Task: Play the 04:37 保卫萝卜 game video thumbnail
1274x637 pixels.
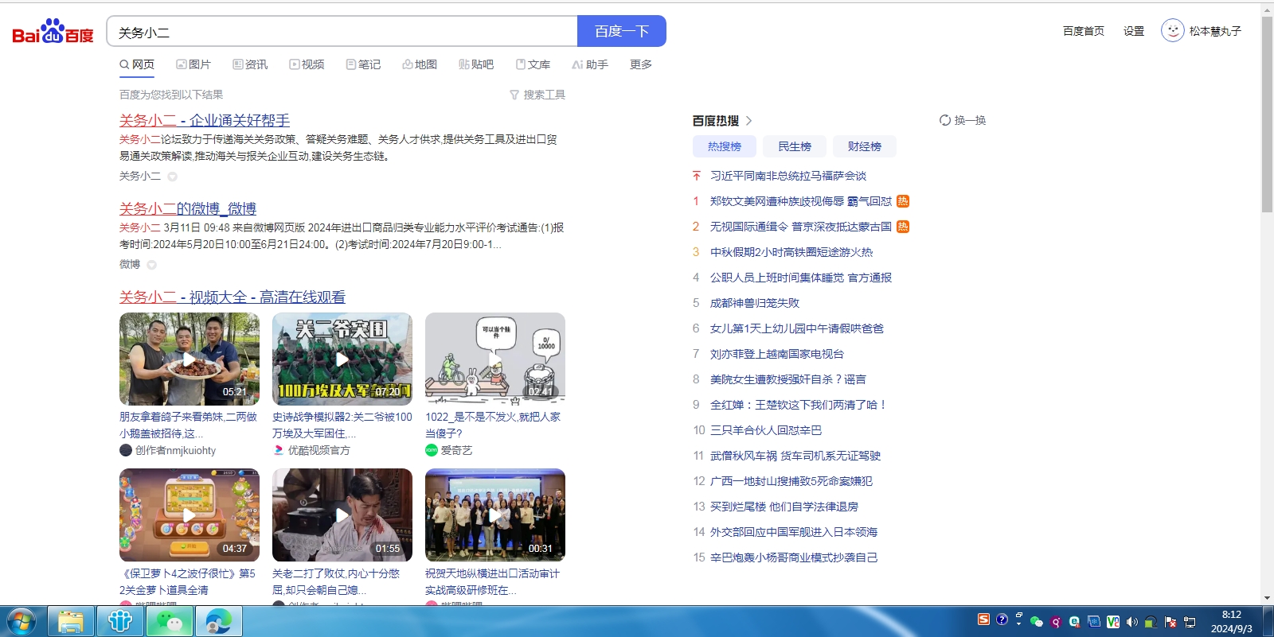Action: click(190, 515)
